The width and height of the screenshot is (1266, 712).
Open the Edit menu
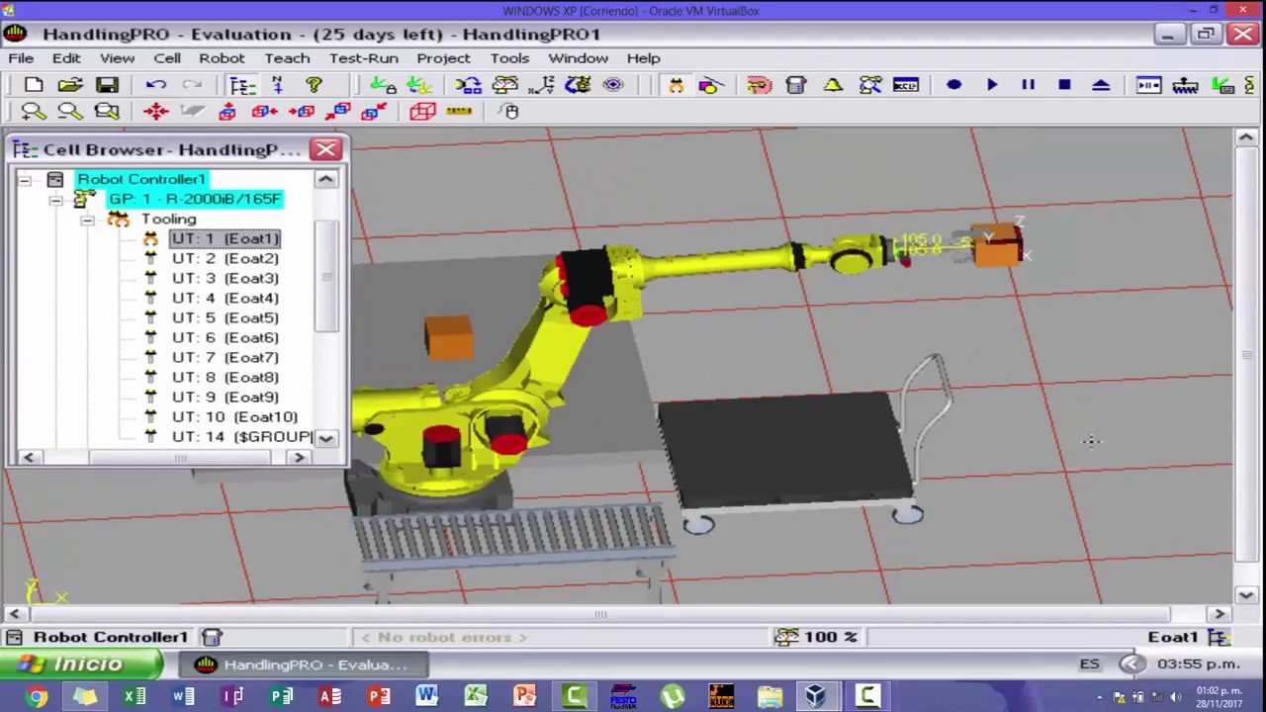66,58
